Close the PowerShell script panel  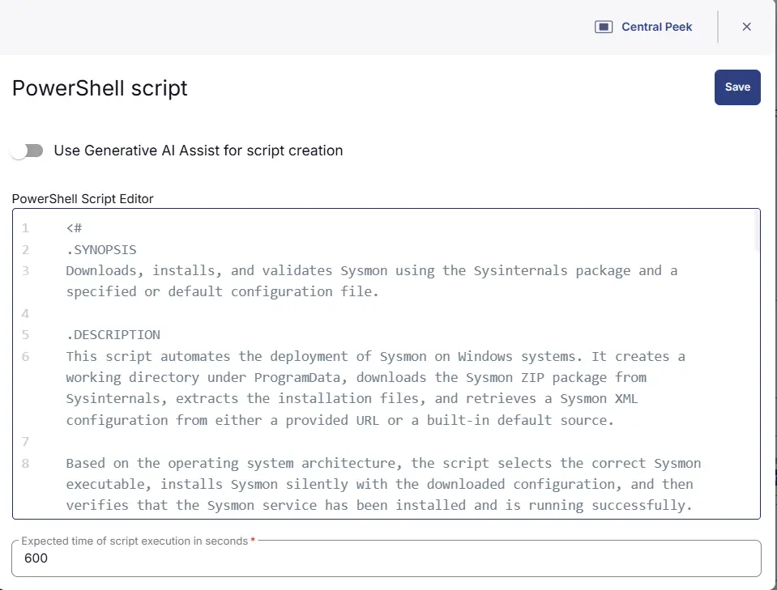click(746, 27)
